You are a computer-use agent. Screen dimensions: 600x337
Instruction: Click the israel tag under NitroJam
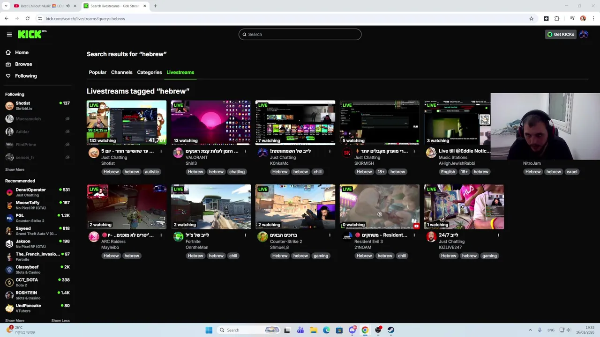(572, 172)
